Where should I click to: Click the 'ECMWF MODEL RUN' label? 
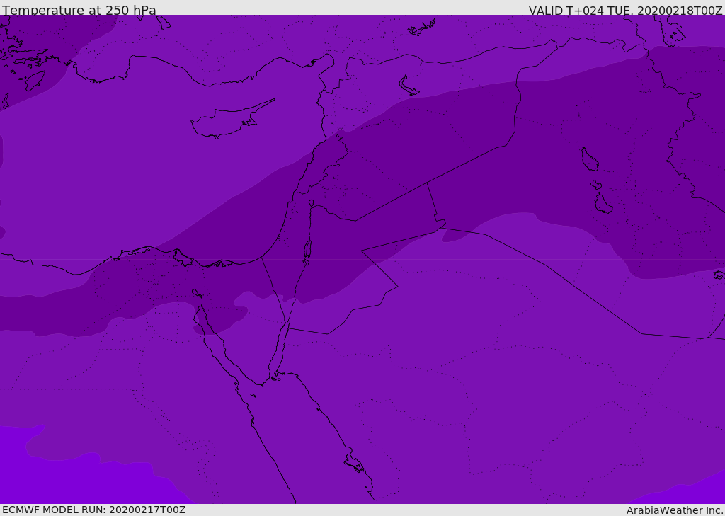[93, 510]
